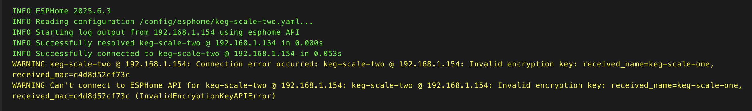Click the 'Successfully resolved keg-scale-two' line
Image resolution: width=752 pixels, height=111 pixels.
point(168,43)
